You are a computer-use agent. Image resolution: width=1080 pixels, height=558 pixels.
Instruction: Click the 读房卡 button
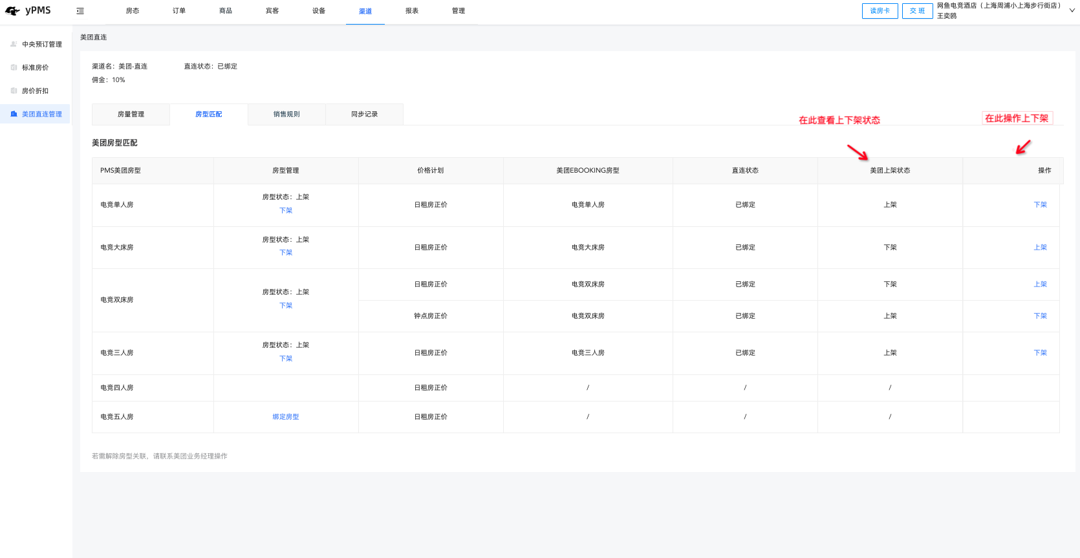pyautogui.click(x=880, y=11)
